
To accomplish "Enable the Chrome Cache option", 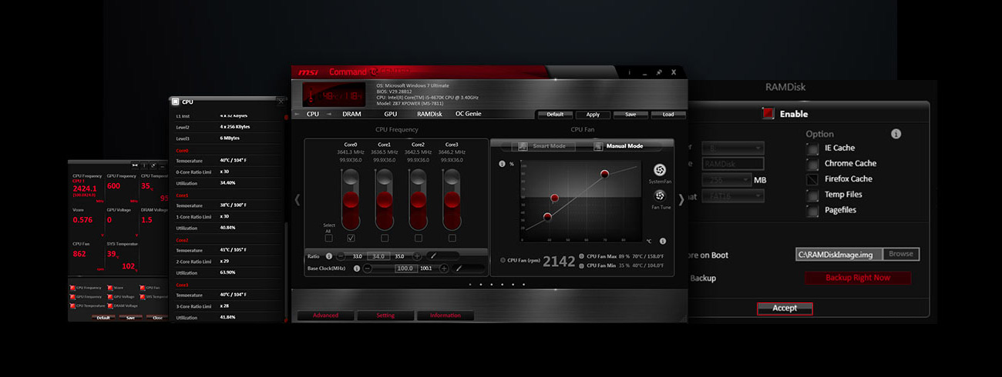I will (812, 163).
